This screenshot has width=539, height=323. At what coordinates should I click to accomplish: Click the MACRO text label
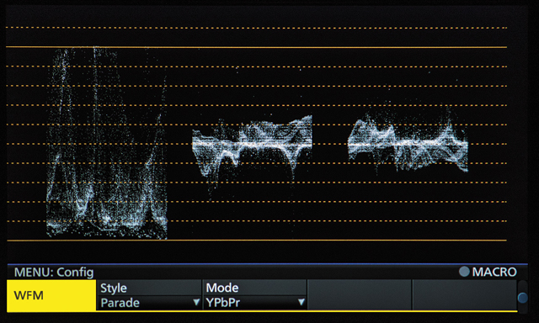(494, 272)
